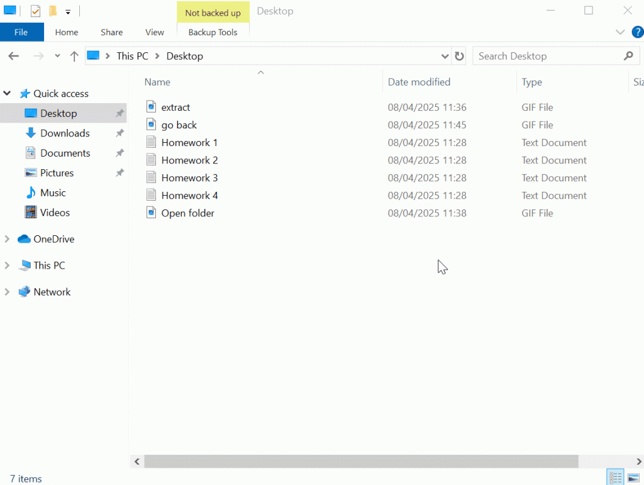Click Properties icon in Quick Access Toolbar
This screenshot has height=485, width=644.
click(x=35, y=11)
